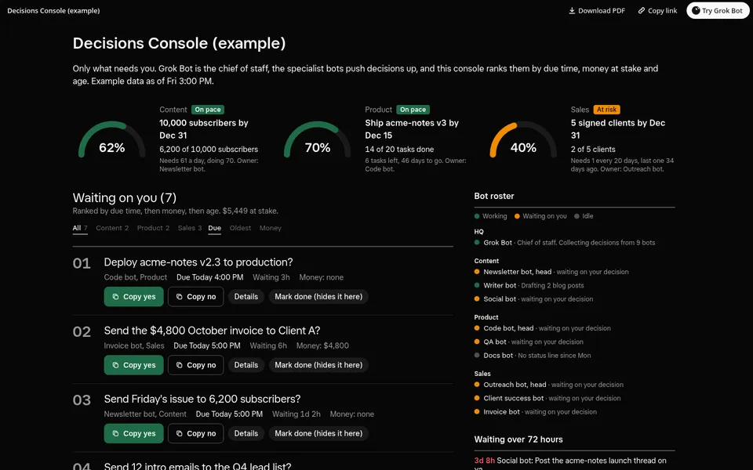Click the Writer bot green status dot
The image size is (753, 470).
[x=477, y=285]
